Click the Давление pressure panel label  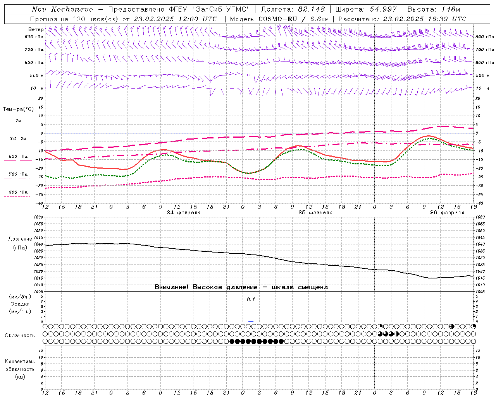[x=20, y=239]
